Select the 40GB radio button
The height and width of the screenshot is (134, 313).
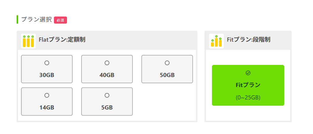[x=107, y=63]
